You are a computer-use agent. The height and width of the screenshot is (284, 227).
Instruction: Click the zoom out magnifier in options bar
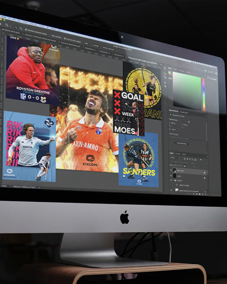pos(21,28)
